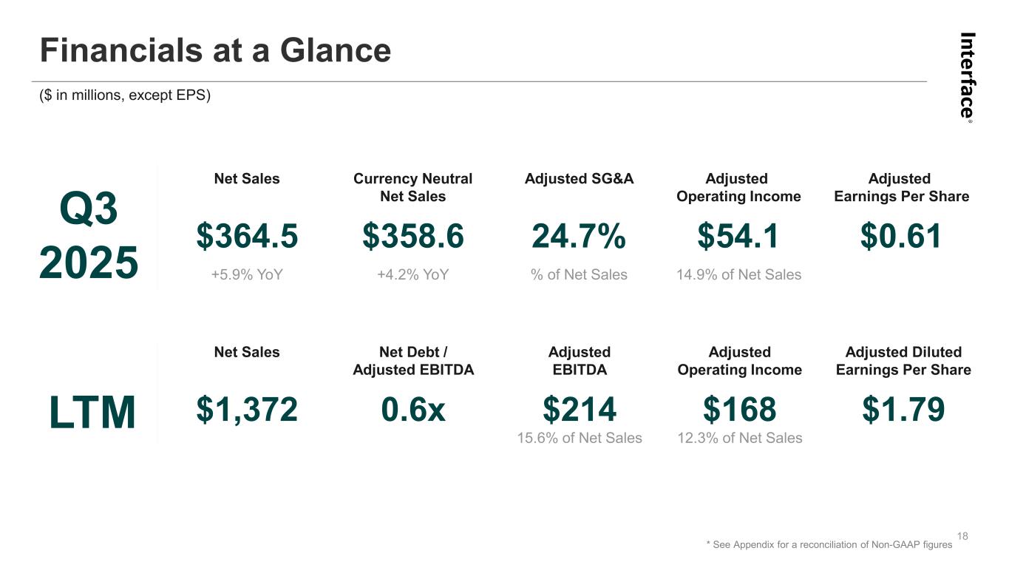
Task: Select the $0.61 earnings per share value
Action: 900,237
